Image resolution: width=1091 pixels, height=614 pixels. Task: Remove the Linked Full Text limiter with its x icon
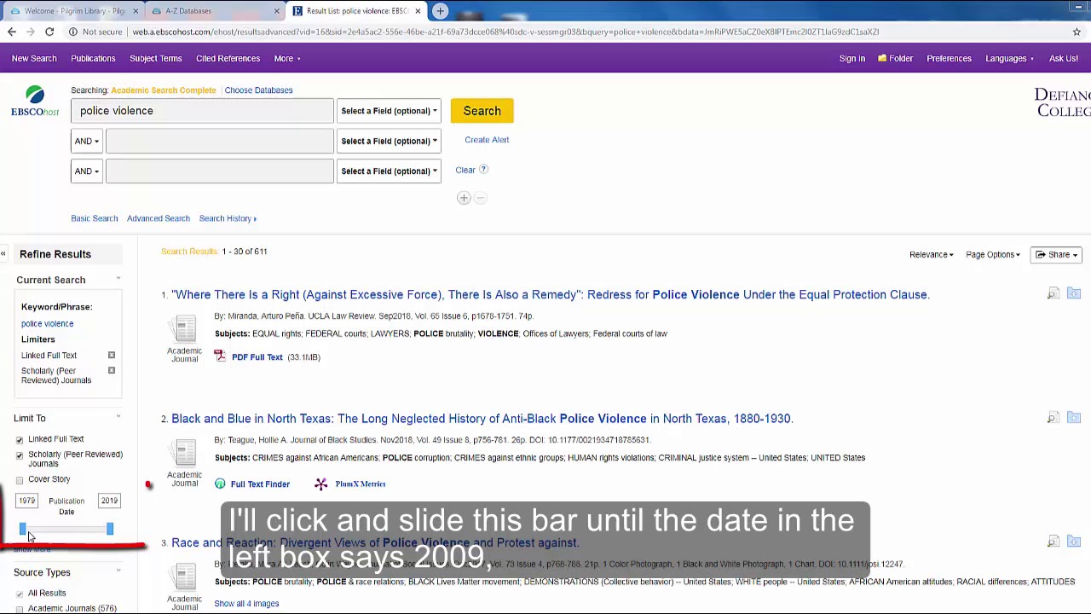(x=111, y=355)
